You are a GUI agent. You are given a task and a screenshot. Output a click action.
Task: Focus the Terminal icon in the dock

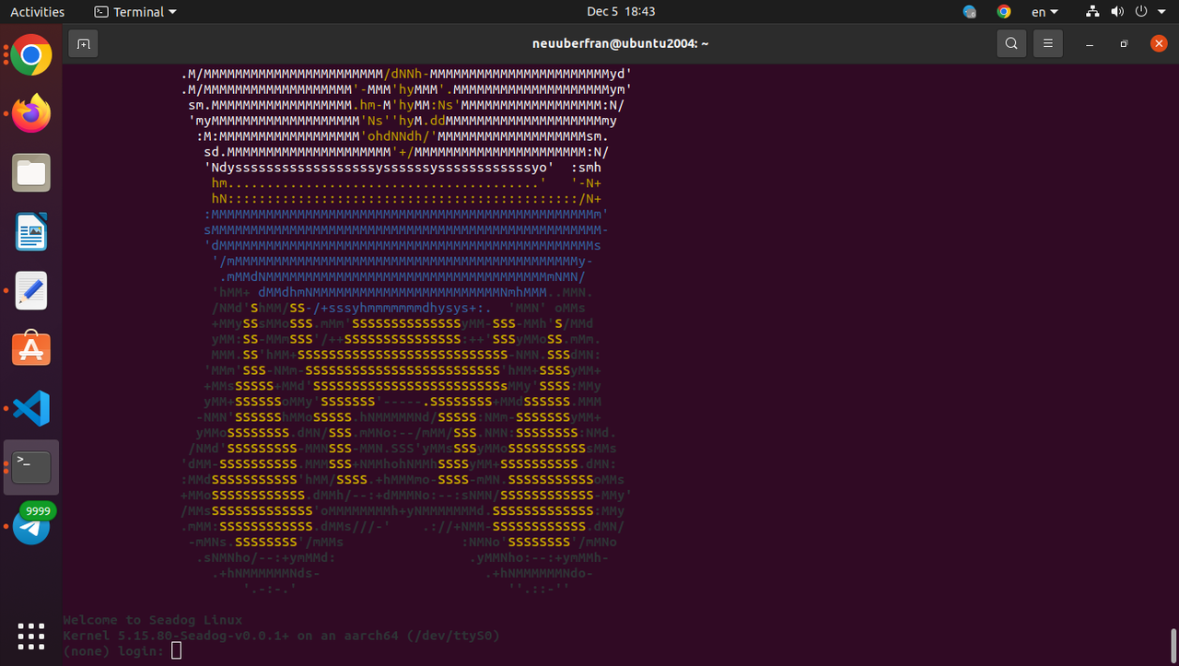coord(30,467)
